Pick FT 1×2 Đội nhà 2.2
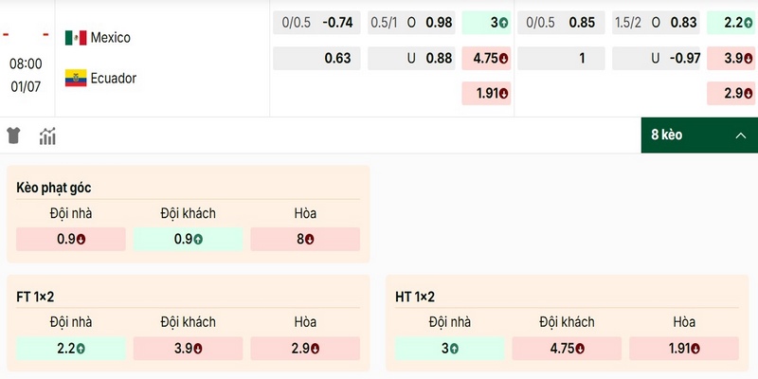758x379 pixels. point(70,349)
